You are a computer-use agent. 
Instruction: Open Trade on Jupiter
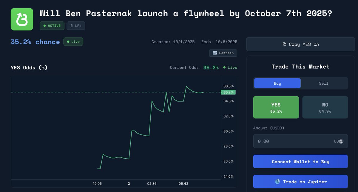[300, 182]
